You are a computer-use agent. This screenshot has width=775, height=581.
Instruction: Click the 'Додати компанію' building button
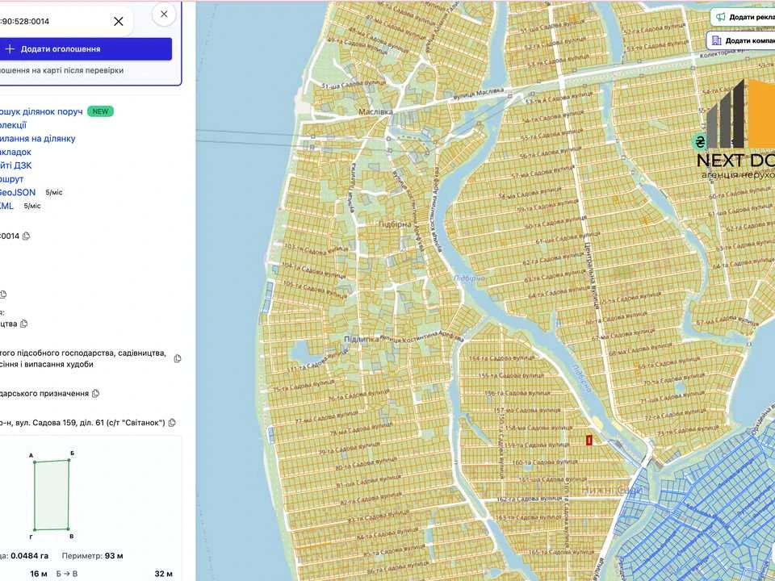pos(741,40)
